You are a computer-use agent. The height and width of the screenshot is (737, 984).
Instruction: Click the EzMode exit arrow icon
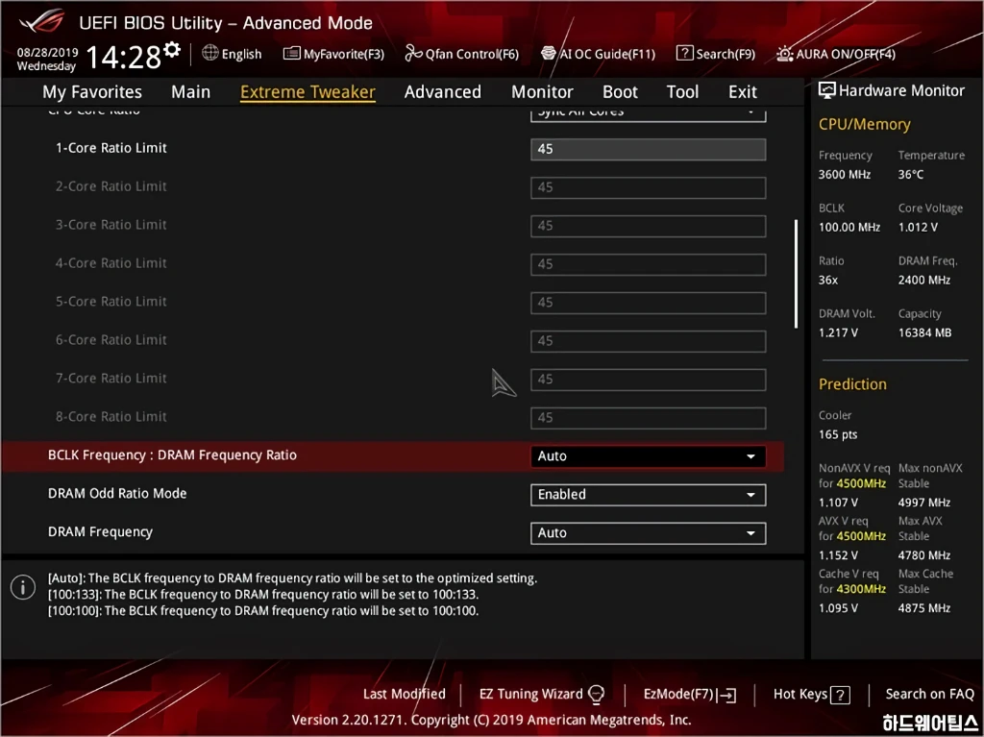(727, 695)
